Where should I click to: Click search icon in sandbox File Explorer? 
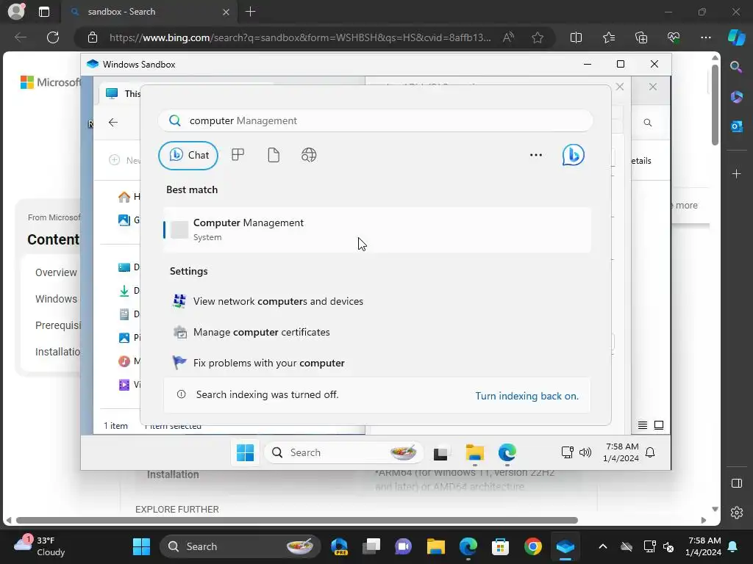[x=648, y=123]
